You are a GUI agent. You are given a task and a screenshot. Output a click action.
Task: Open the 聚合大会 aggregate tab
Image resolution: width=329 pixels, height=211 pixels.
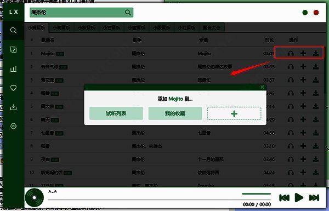coord(211,28)
